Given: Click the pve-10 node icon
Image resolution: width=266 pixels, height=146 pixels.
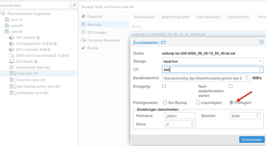Looking at the screenshot, I should (7, 20).
